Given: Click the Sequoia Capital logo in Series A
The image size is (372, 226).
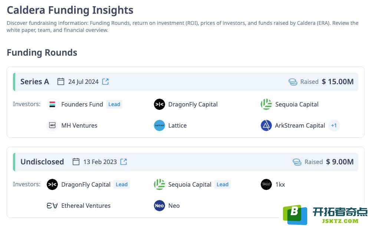Looking at the screenshot, I should pyautogui.click(x=266, y=104).
